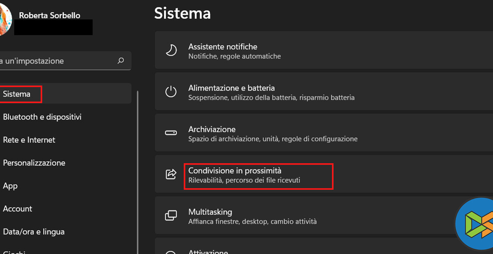
Task: Click the blue circular logo badge
Action: click(475, 224)
